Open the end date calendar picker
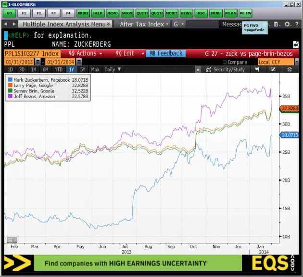303x277 pixels. pyautogui.click(x=79, y=62)
